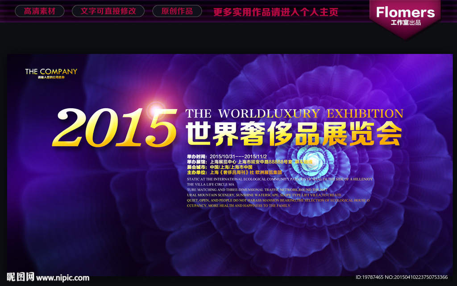This screenshot has height=286, width=457.
Task: Click the QUIET, OPEN, AND PEOPLE line
Action: pos(278,200)
